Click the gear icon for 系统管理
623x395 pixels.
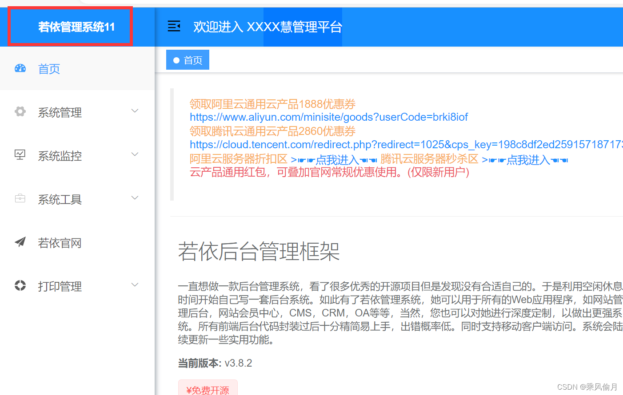click(20, 111)
